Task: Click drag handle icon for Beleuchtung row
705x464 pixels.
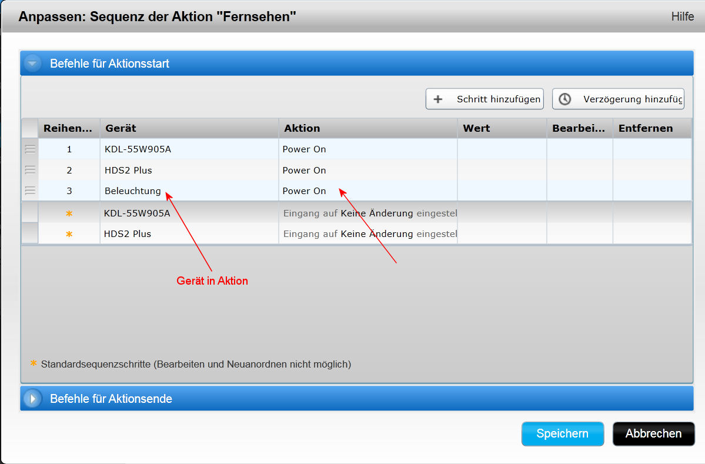Action: click(30, 191)
